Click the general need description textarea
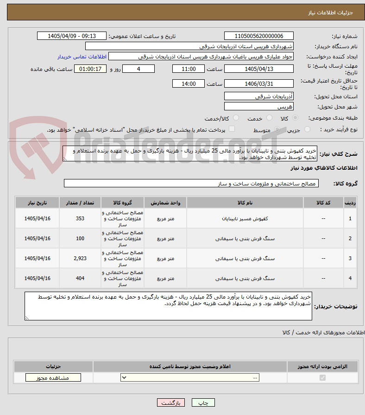Screen dimensions: 365x415 click(x=190, y=153)
